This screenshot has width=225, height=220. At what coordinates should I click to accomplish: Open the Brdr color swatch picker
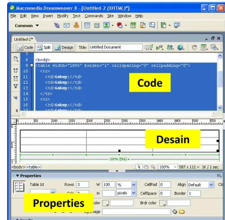(x=163, y=203)
